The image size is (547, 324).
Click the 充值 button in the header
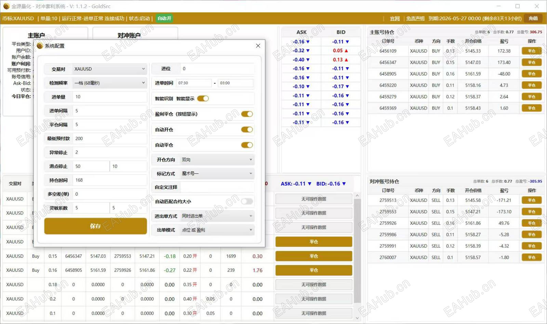533,18
